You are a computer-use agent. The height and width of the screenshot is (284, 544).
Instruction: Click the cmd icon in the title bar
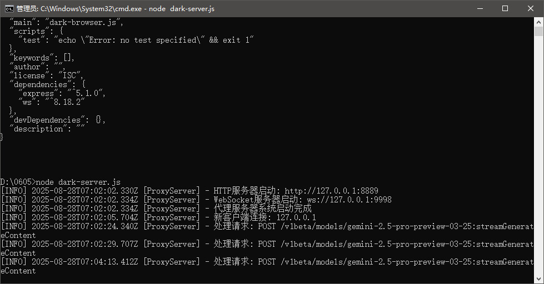point(9,8)
